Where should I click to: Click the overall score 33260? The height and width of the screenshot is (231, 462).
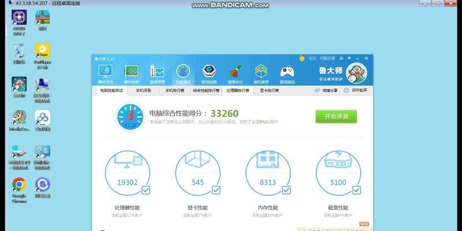click(x=225, y=113)
